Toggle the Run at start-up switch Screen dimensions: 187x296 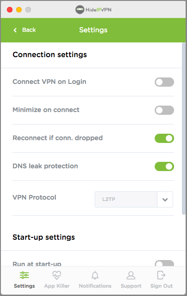[164, 263]
